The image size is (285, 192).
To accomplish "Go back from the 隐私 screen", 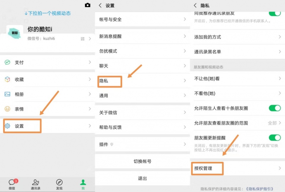I will pyautogui.click(x=195, y=5).
